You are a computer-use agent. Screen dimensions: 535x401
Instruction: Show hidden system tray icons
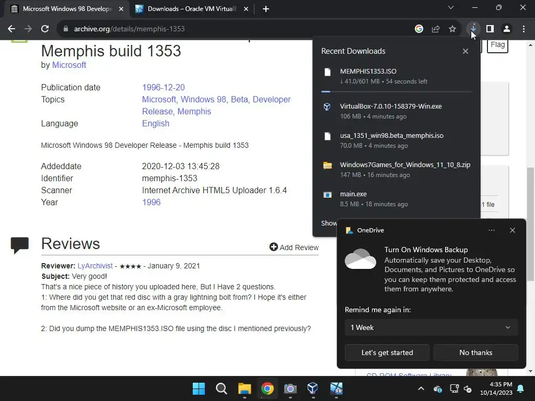[421, 388]
